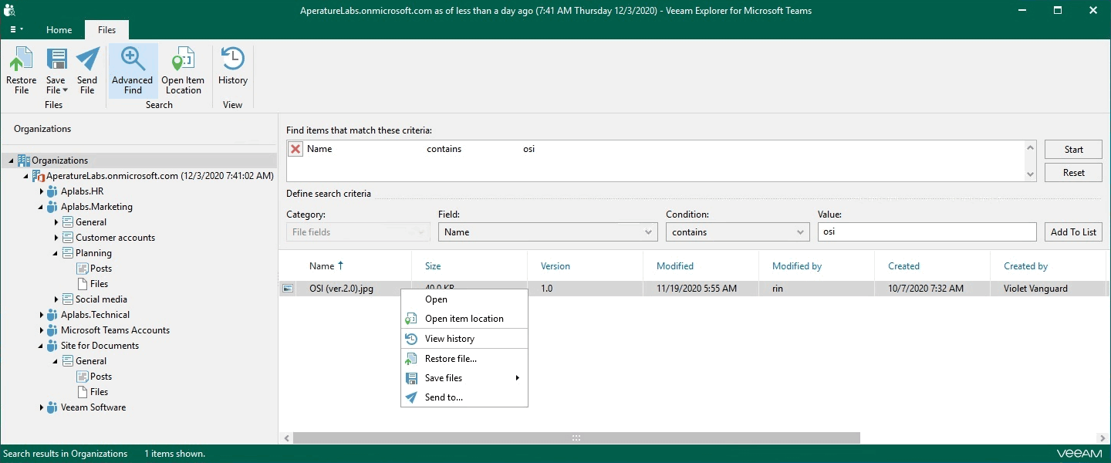The image size is (1111, 463).
Task: Expand the Aplabs.Technical tree node
Action: (42, 315)
